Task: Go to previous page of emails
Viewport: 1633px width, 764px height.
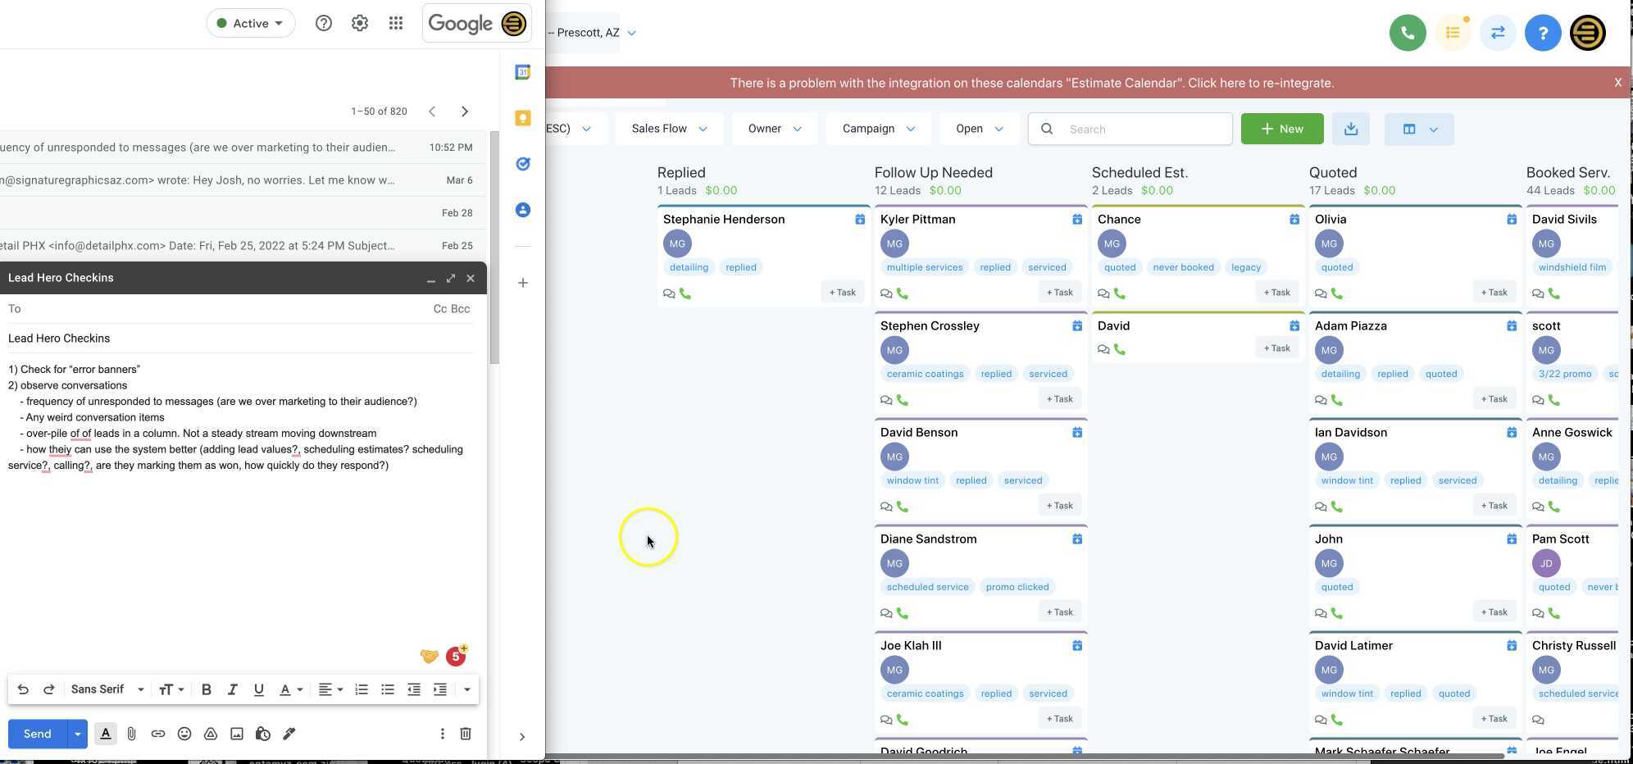Action: (432, 111)
